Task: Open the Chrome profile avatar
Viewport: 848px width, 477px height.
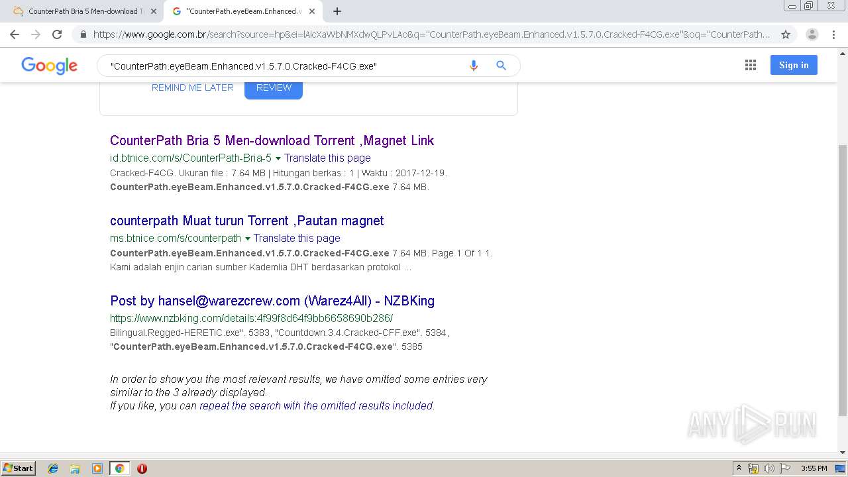Action: click(x=812, y=34)
